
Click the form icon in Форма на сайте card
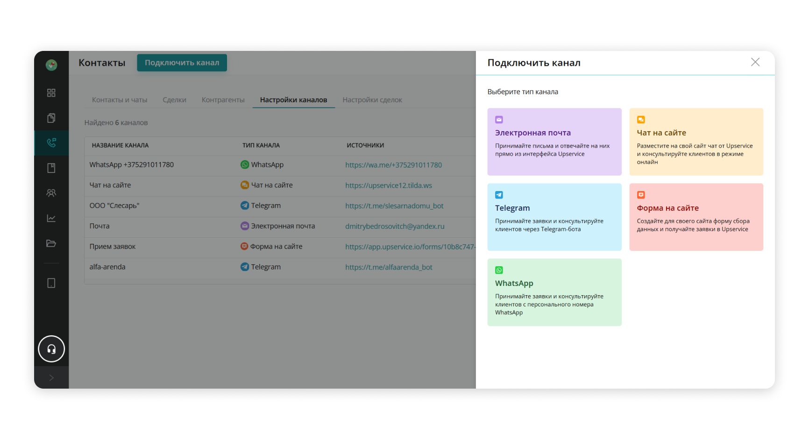click(641, 195)
